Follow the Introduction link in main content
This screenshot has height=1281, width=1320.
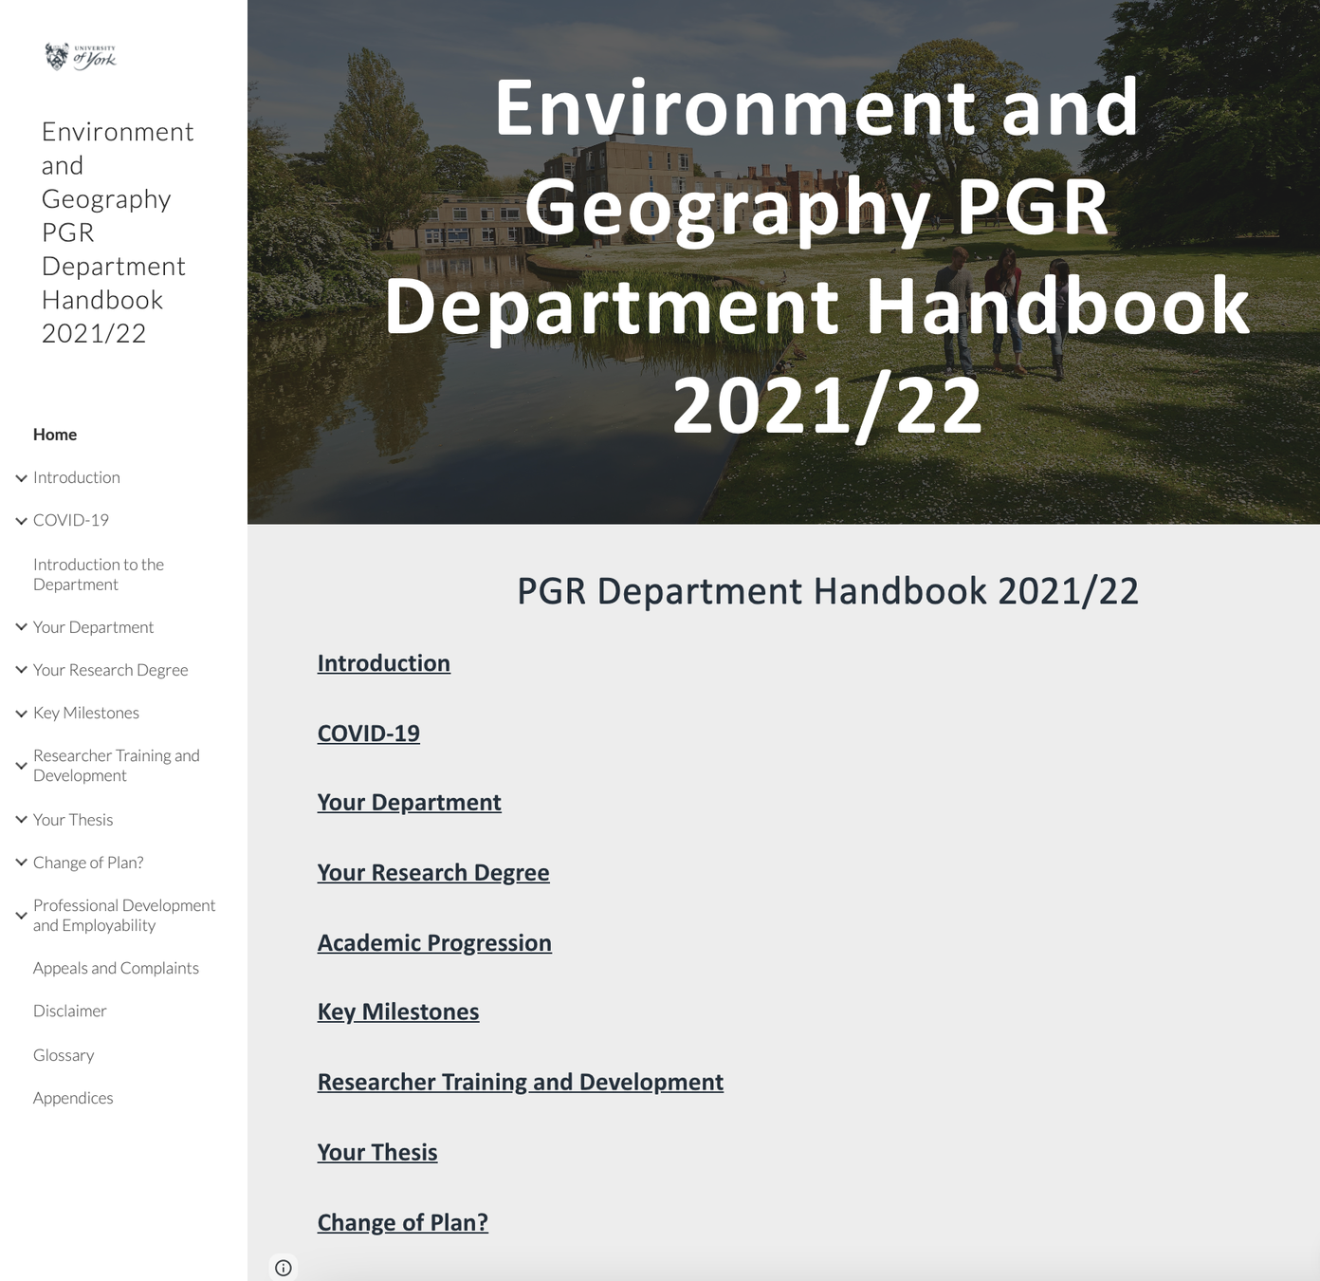(x=384, y=663)
